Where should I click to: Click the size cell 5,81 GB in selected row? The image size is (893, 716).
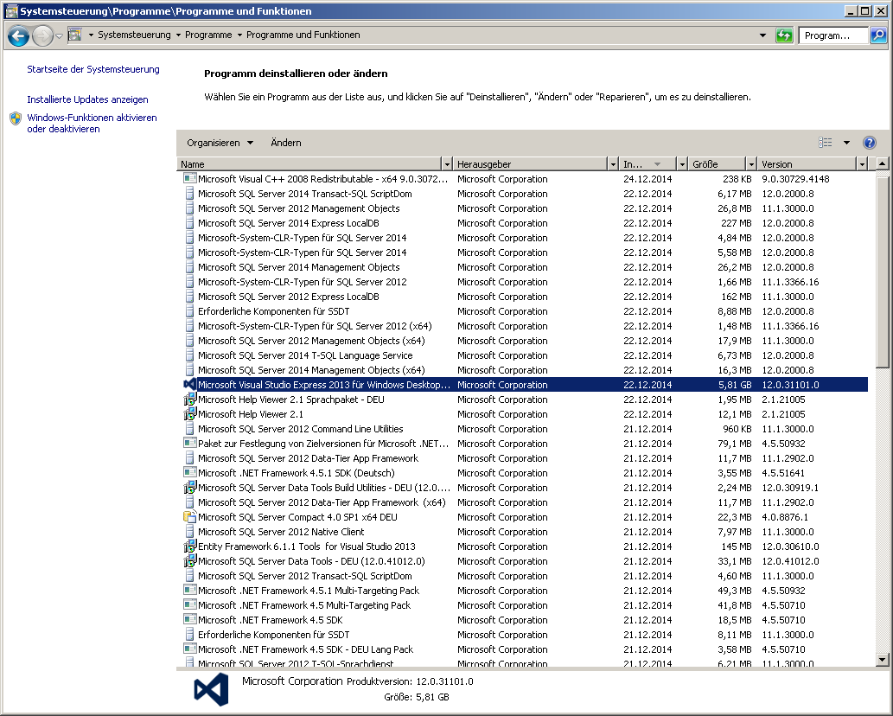coord(735,385)
